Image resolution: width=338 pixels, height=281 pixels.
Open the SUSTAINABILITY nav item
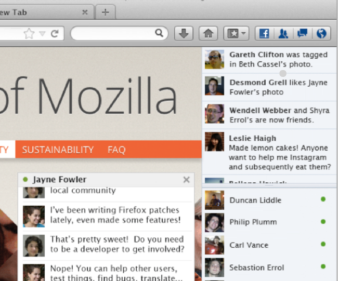click(58, 150)
